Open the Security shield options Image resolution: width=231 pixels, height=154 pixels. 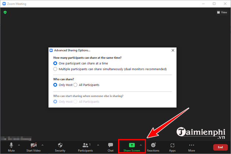[60, 147]
